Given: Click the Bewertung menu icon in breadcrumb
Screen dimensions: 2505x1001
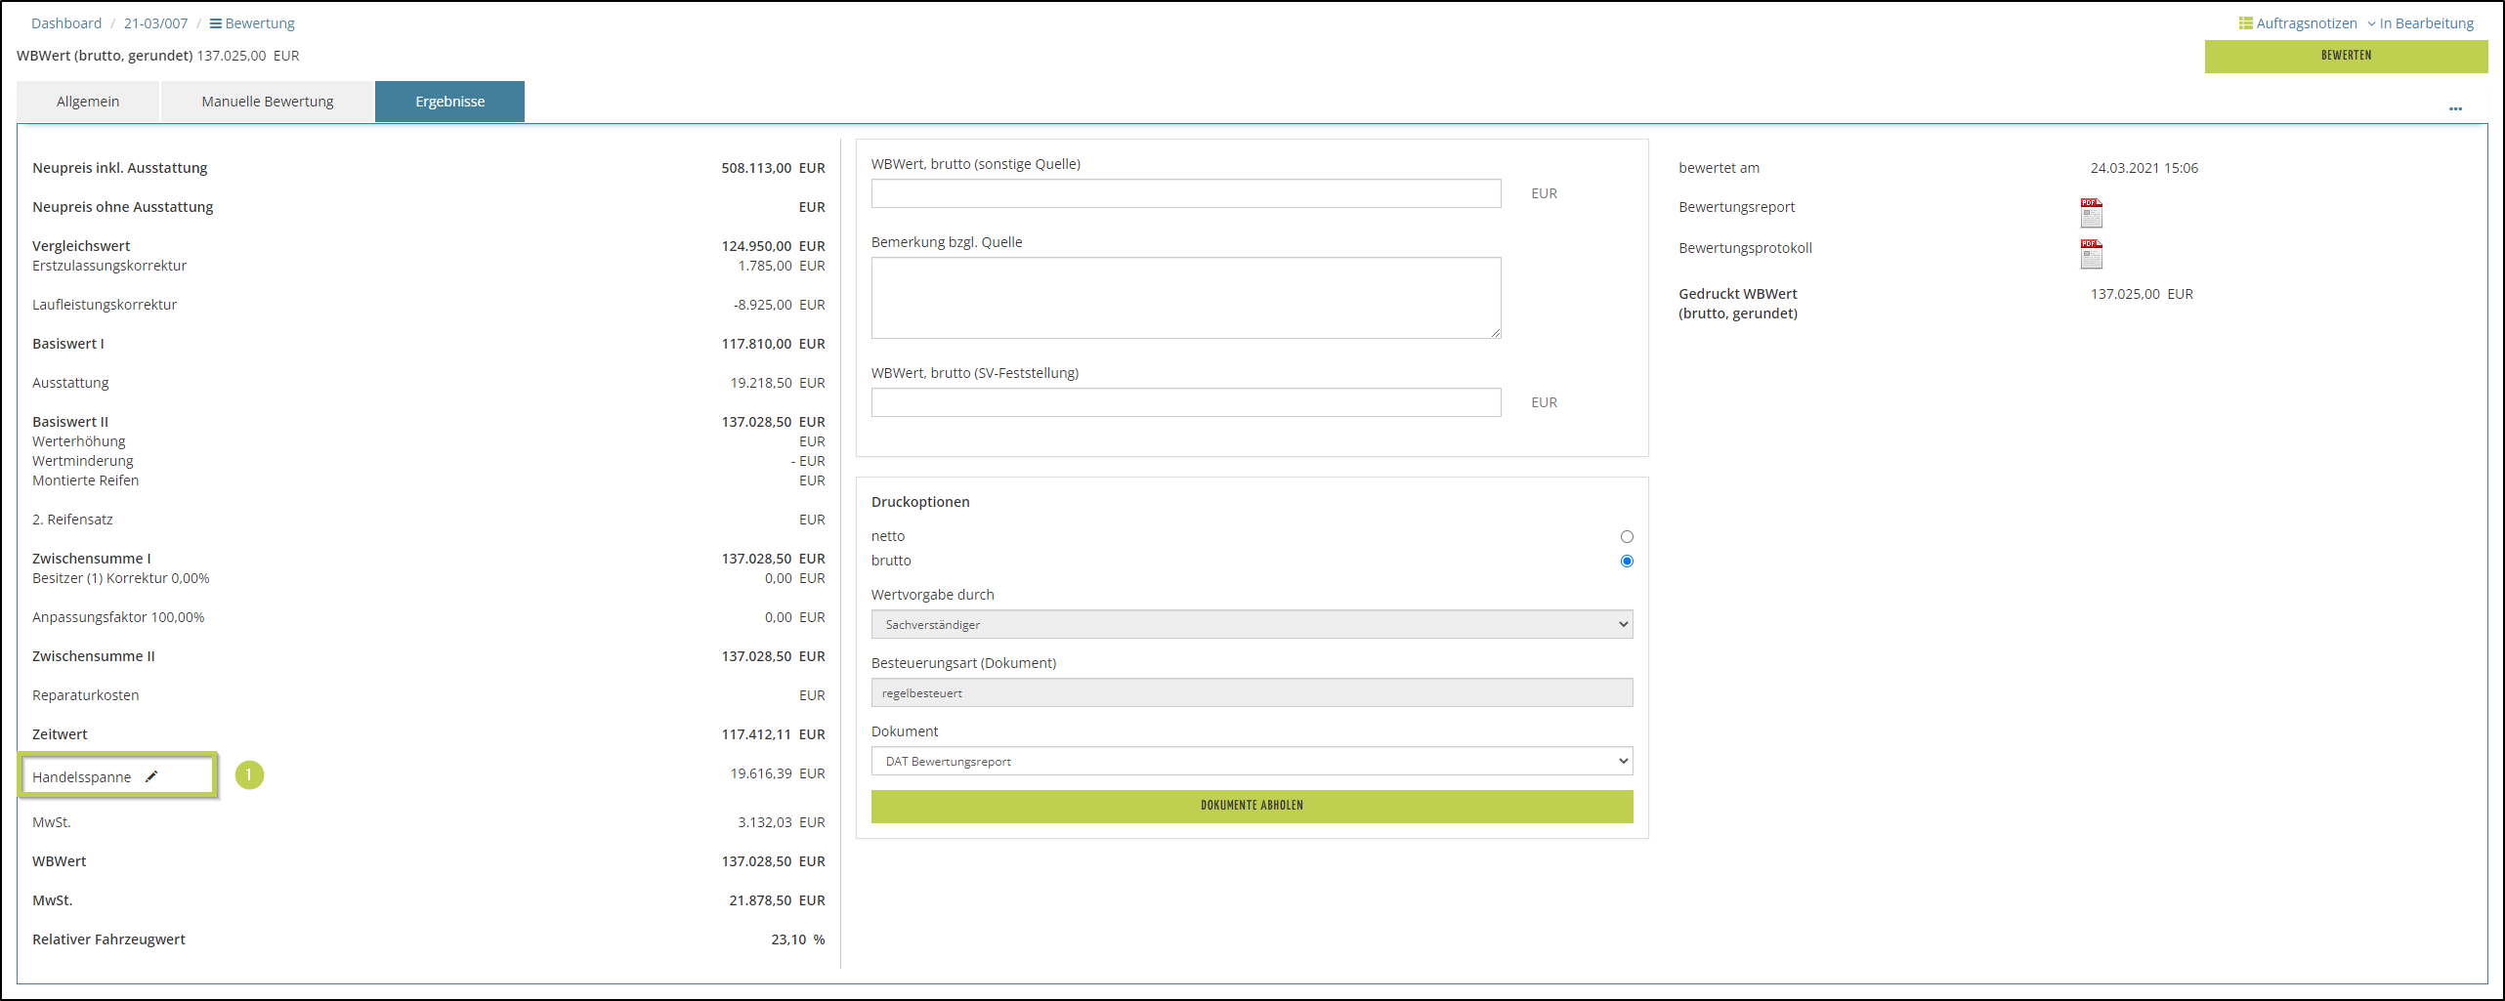Looking at the screenshot, I should coord(216,23).
